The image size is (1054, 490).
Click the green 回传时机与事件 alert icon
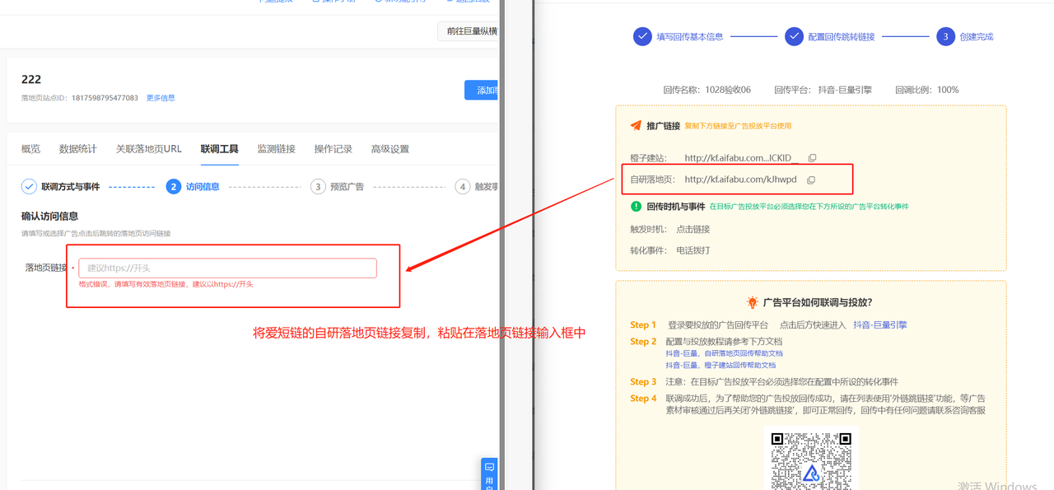[636, 207]
